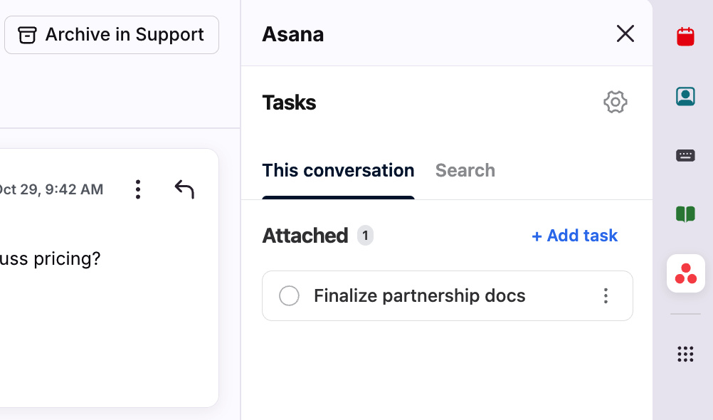Screen dimensions: 713x420
Task: Click the Oct 29 message timestamp
Action: click(x=51, y=189)
